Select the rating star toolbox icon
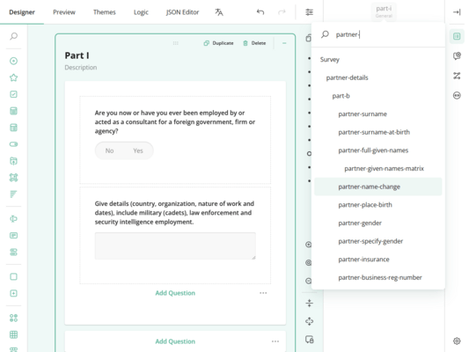The width and height of the screenshot is (469, 352). coord(13,77)
